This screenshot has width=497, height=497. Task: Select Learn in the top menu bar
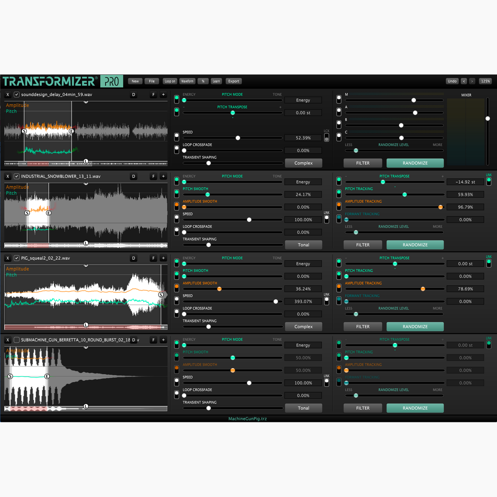pyautogui.click(x=216, y=81)
